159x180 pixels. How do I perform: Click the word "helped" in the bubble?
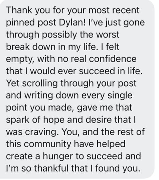click(x=111, y=145)
